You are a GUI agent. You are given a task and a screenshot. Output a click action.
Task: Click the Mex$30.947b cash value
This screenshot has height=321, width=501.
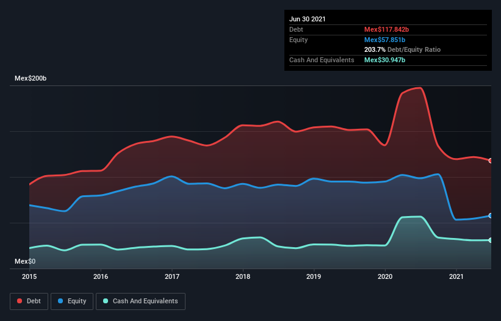[x=384, y=60]
